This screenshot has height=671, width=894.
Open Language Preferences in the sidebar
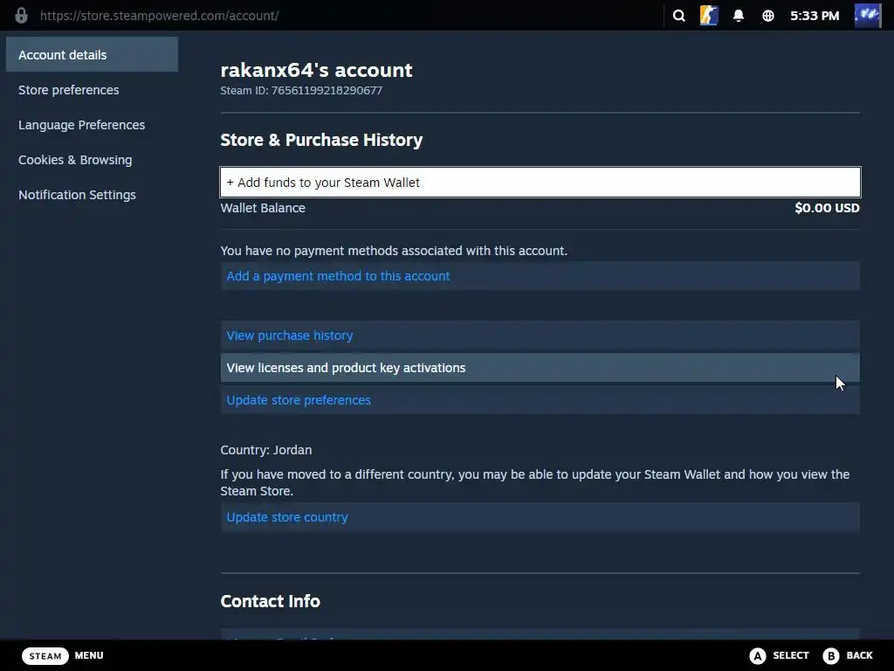tap(81, 124)
